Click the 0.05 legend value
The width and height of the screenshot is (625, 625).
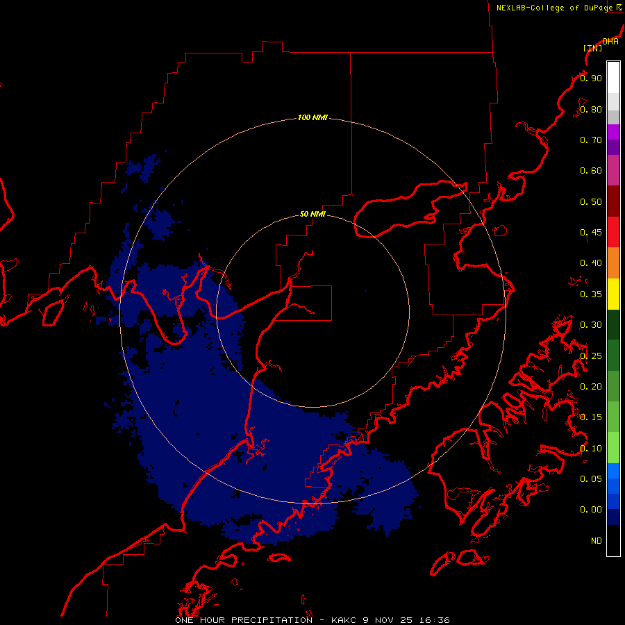[591, 479]
